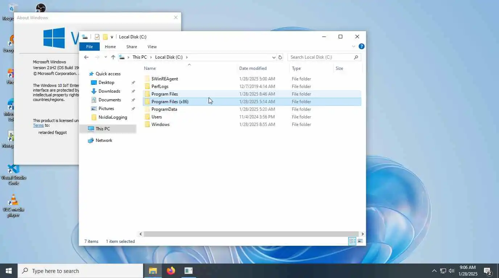499x278 pixels.
Task: Switch to the Share ribbon tab
Action: point(132,47)
